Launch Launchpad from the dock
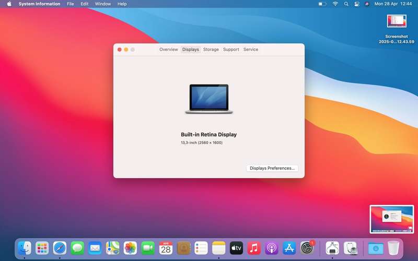 coord(42,248)
